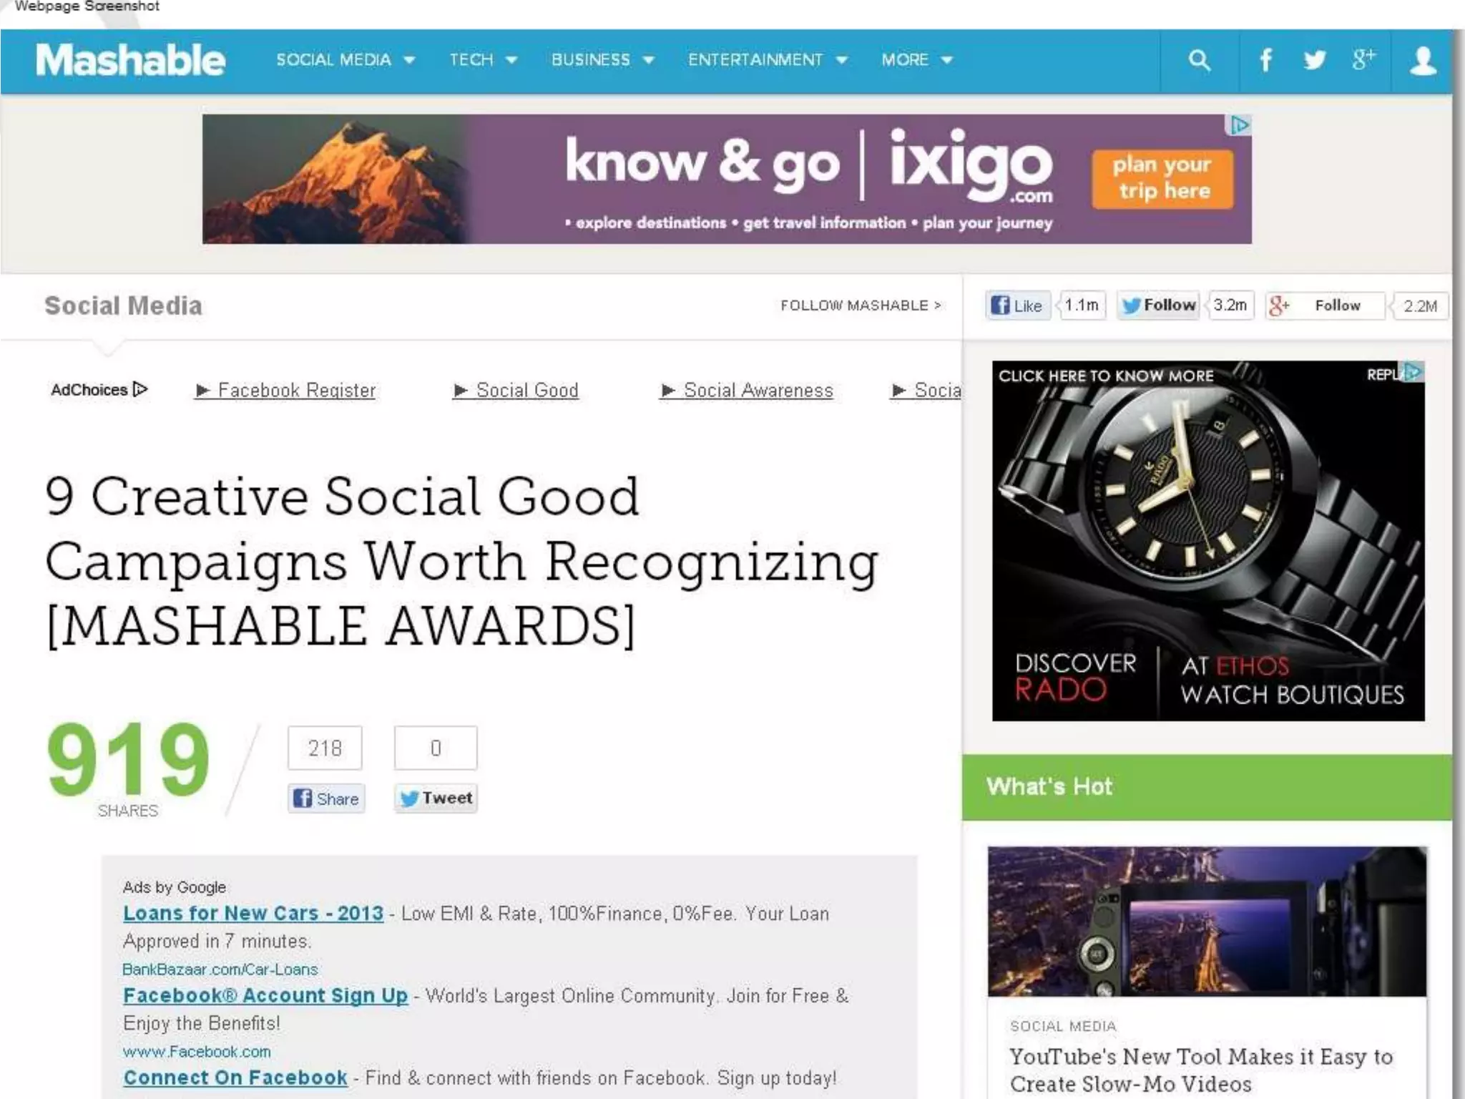Open the Social Good ad link
Image resolution: width=1465 pixels, height=1099 pixels.
(526, 391)
